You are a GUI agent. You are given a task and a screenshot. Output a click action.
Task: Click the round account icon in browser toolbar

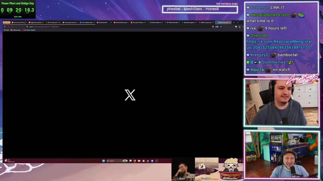(236, 27)
